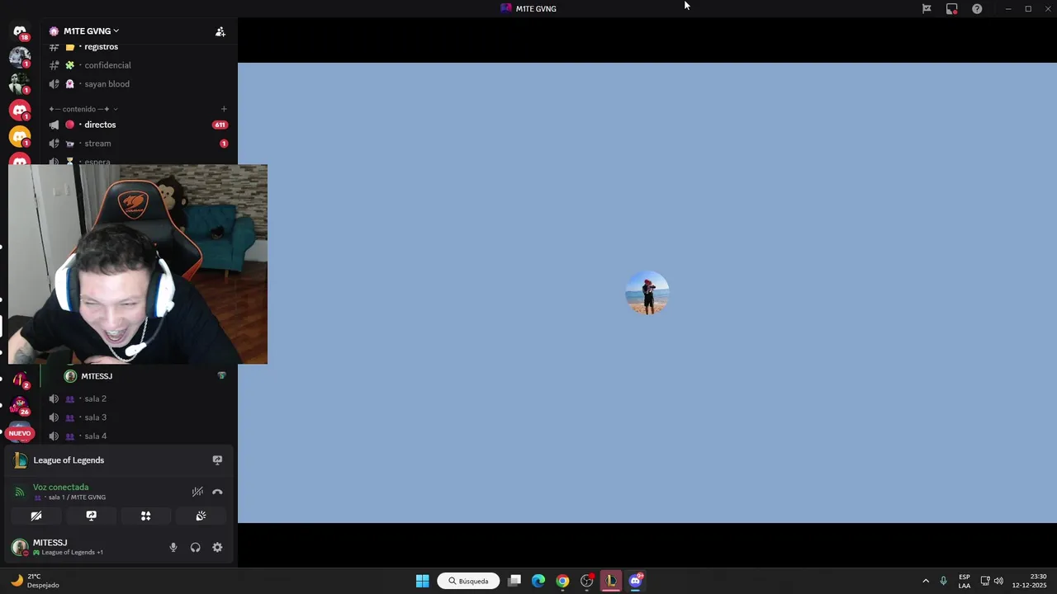Screen dimensions: 1057x594
Task: Click the webcam overlay video
Action: pos(138,264)
